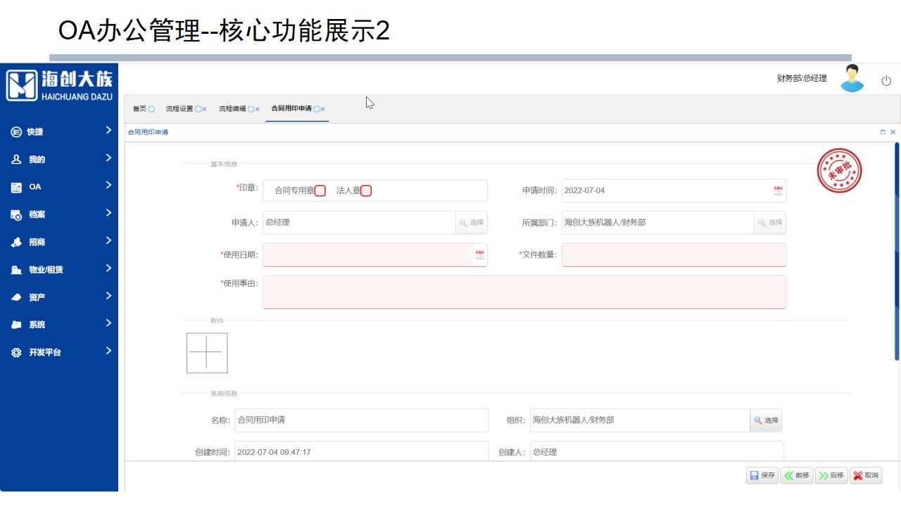901x507 pixels.
Task: Click the Haichuang Dazu logo
Action: coord(60,85)
